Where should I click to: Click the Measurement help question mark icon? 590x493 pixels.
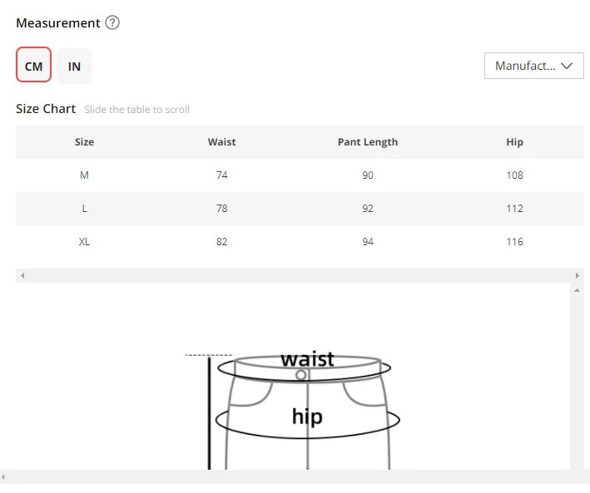(x=112, y=23)
